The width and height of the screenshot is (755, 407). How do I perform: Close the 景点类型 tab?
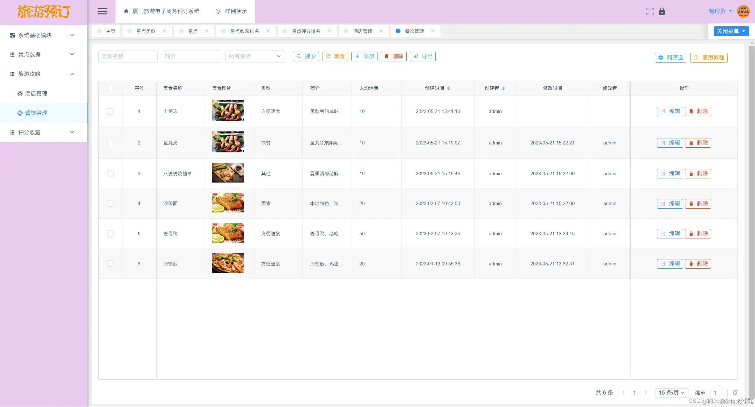click(164, 31)
